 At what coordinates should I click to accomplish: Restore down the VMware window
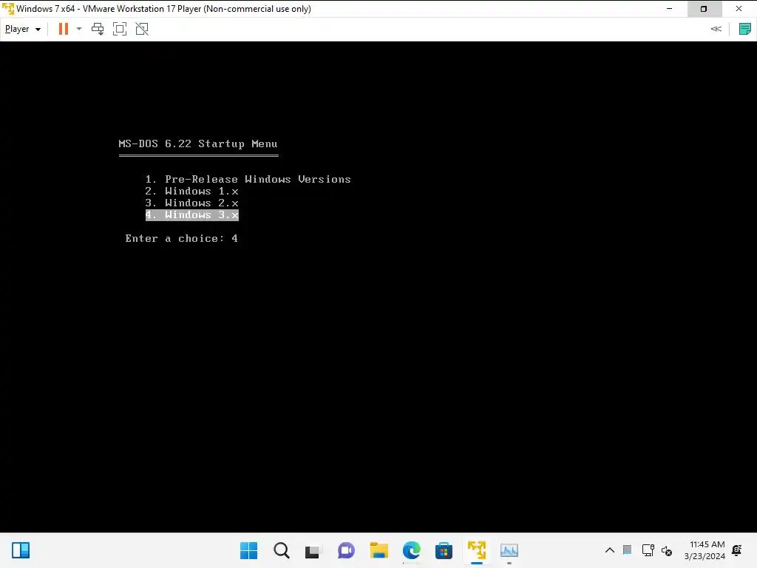click(704, 9)
